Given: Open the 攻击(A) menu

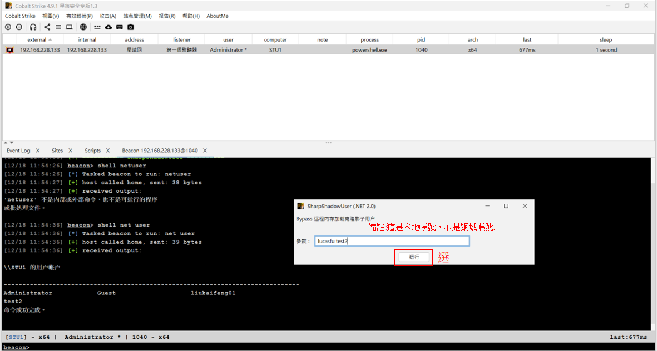Looking at the screenshot, I should [108, 16].
